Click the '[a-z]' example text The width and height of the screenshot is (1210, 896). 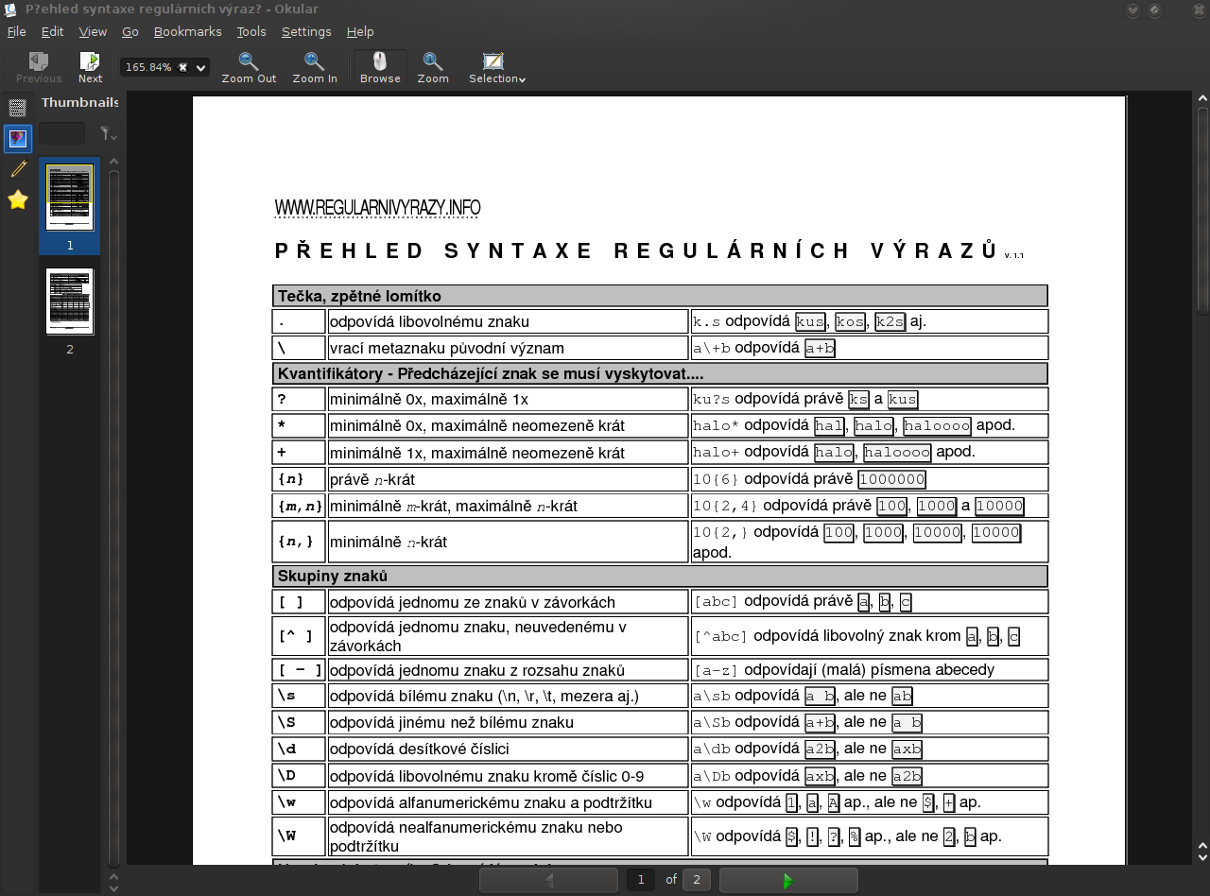point(716,670)
